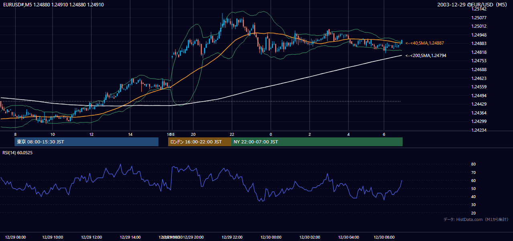Click hour label 14 under price chart
This screenshot has width=513, height=241.
[x=130, y=134]
